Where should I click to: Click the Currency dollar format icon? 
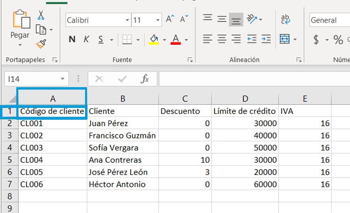click(x=316, y=40)
